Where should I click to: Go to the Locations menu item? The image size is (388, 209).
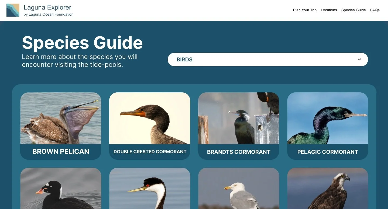pos(329,10)
